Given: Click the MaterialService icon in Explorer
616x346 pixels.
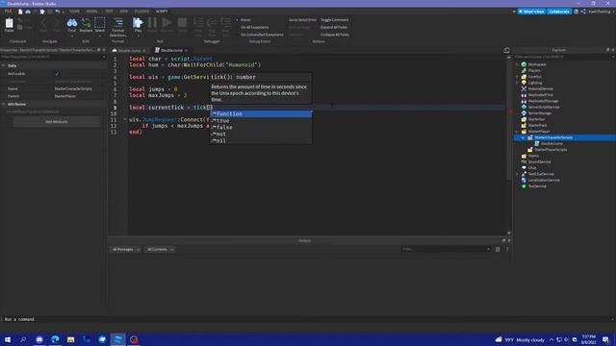Looking at the screenshot, I should [524, 88].
